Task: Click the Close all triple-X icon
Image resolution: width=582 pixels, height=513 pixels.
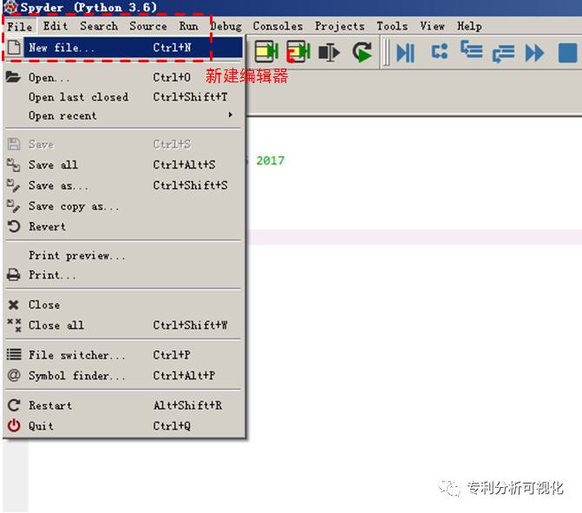Action: [x=14, y=325]
